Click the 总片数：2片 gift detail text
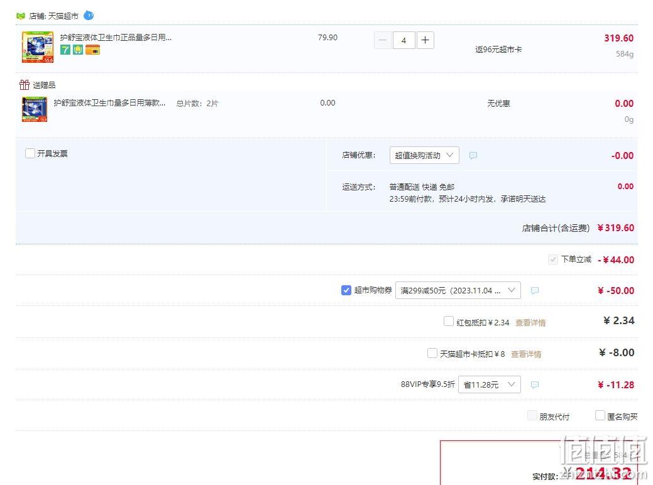The height and width of the screenshot is (485, 653). pos(197,103)
